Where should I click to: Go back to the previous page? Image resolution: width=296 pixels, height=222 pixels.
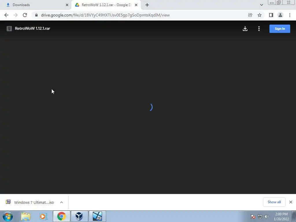pyautogui.click(x=6, y=15)
